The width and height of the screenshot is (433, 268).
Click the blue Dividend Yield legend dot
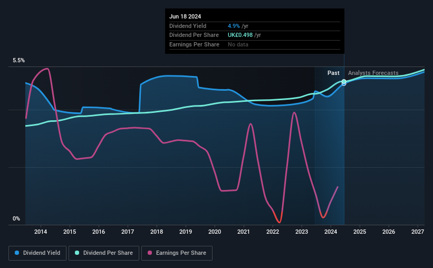(17, 253)
